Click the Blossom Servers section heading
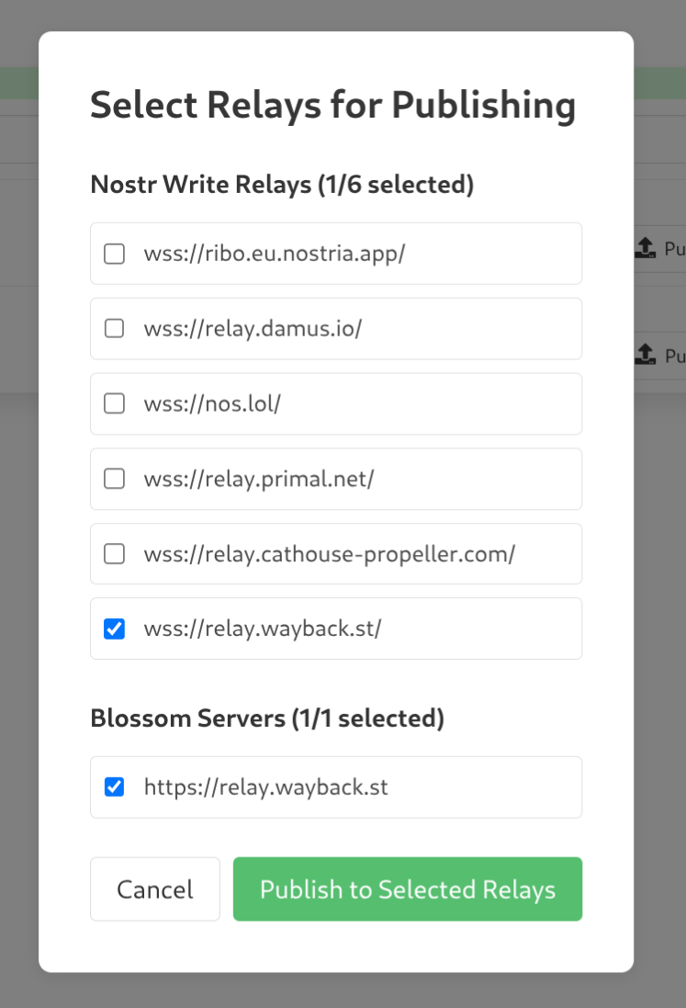686x1008 pixels. pyautogui.click(x=267, y=719)
